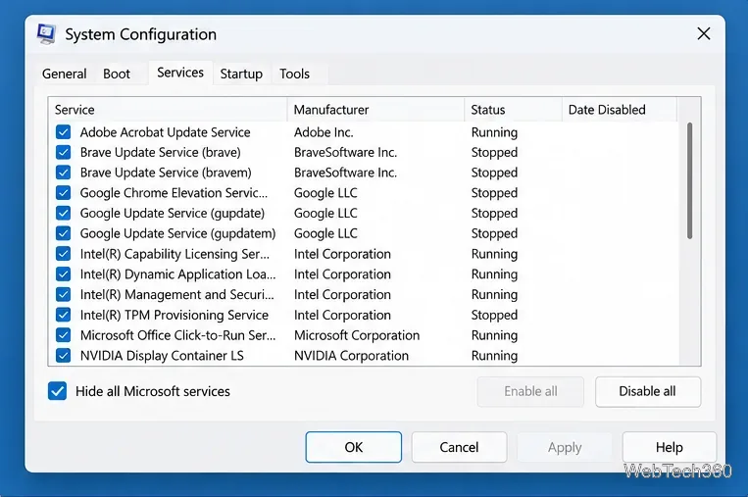Uncheck Adobe Acrobat Update Service
The image size is (748, 497).
pos(63,132)
